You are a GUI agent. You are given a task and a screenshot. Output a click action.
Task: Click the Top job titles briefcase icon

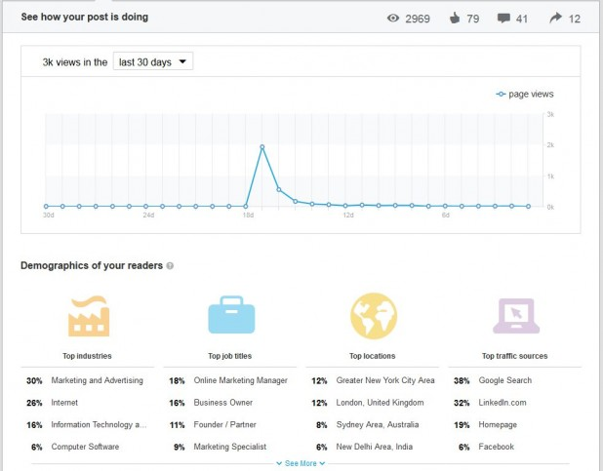pos(231,315)
